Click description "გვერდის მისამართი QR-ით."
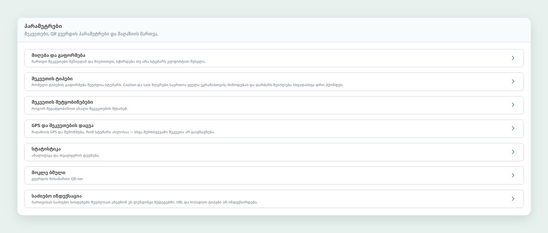Image resolution: width=548 pixels, height=233 pixels. click(x=58, y=179)
